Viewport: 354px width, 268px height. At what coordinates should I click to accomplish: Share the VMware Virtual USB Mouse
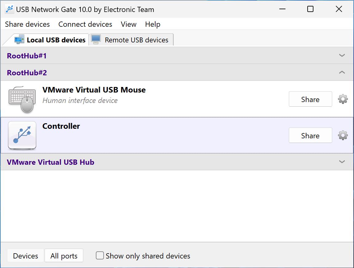pyautogui.click(x=310, y=99)
